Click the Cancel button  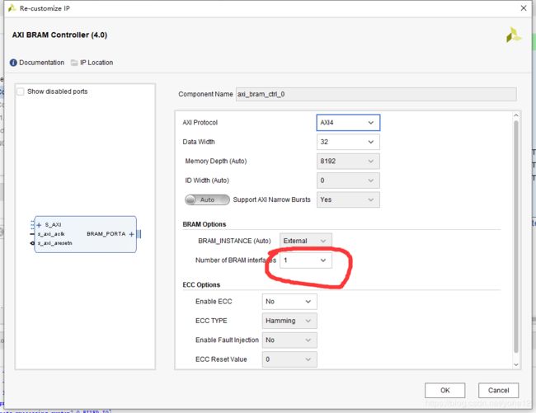(x=498, y=391)
